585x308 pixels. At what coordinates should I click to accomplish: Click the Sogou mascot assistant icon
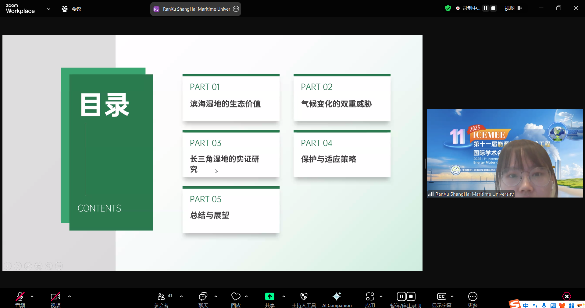(580, 305)
